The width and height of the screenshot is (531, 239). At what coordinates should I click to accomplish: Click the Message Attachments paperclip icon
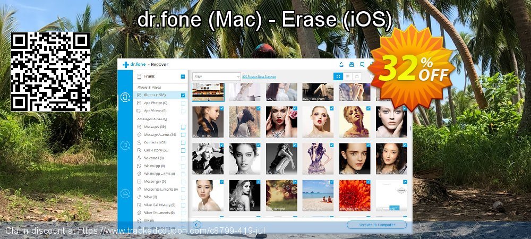[x=139, y=134]
